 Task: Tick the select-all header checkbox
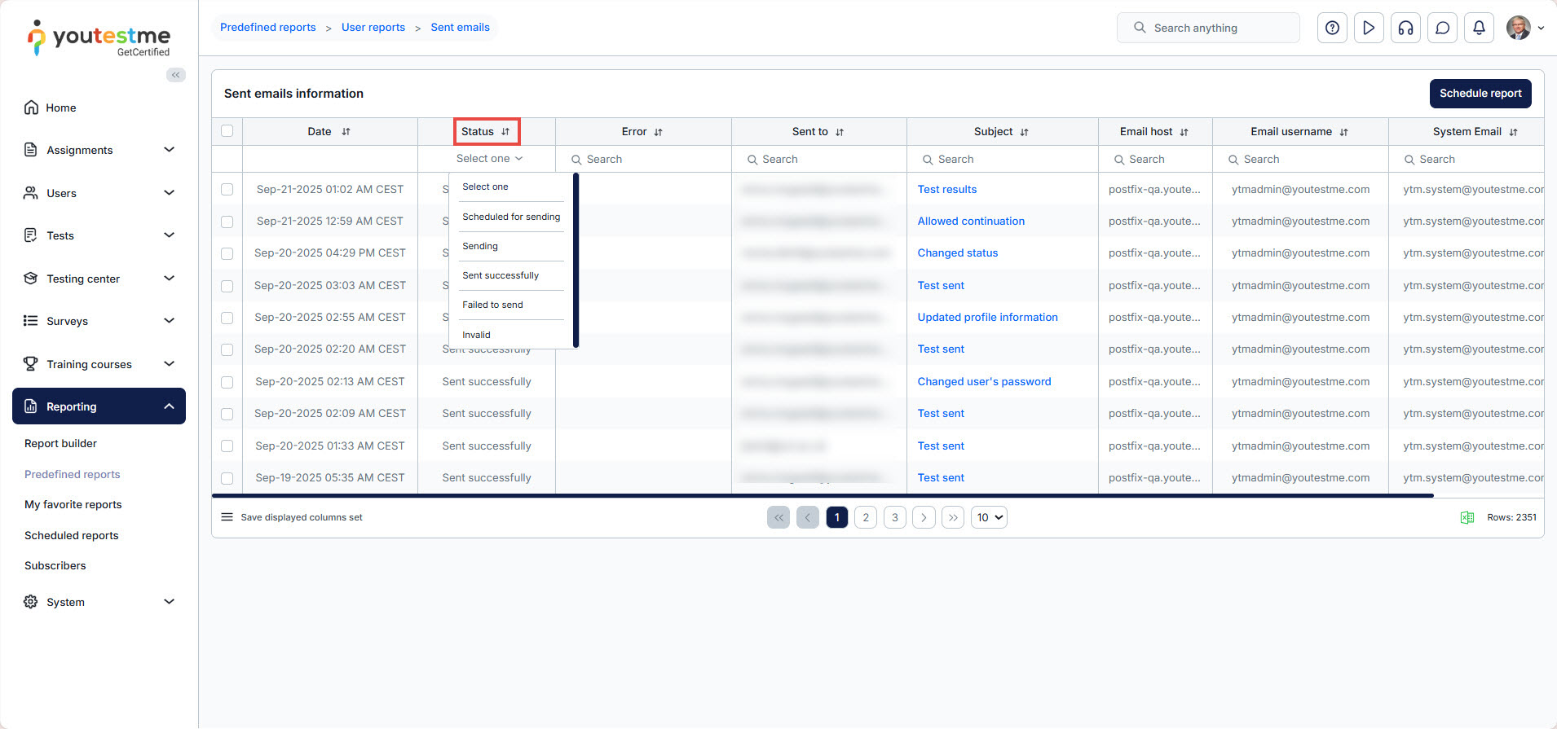[227, 131]
